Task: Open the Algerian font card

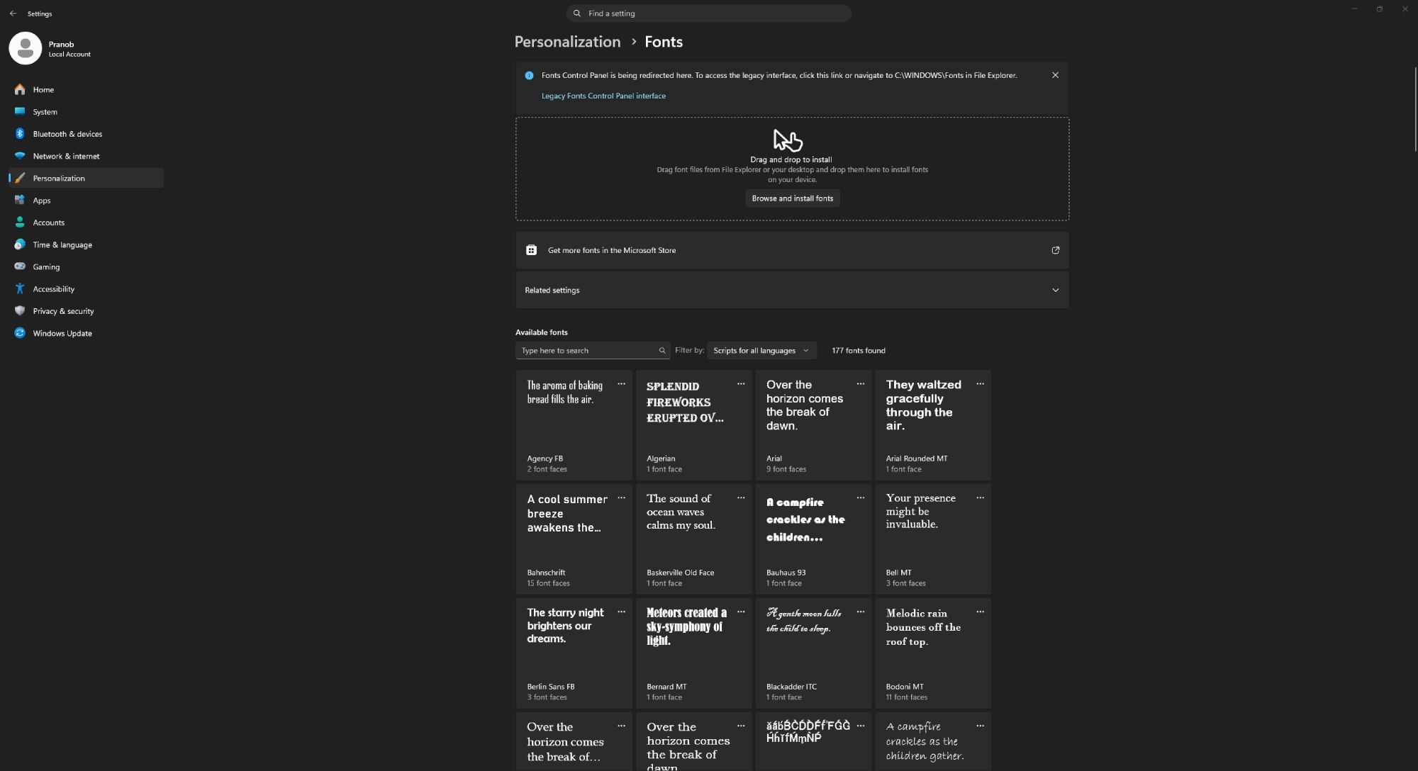Action: coord(693,425)
